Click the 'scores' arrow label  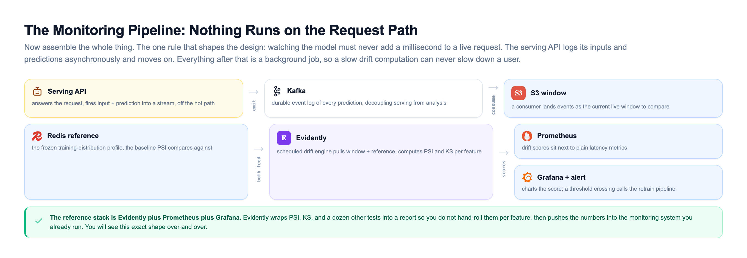tap(504, 169)
